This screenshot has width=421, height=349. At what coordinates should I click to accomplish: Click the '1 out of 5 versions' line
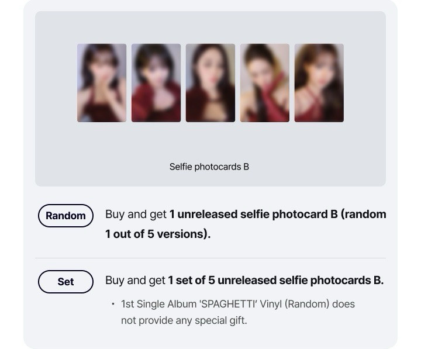[158, 234]
